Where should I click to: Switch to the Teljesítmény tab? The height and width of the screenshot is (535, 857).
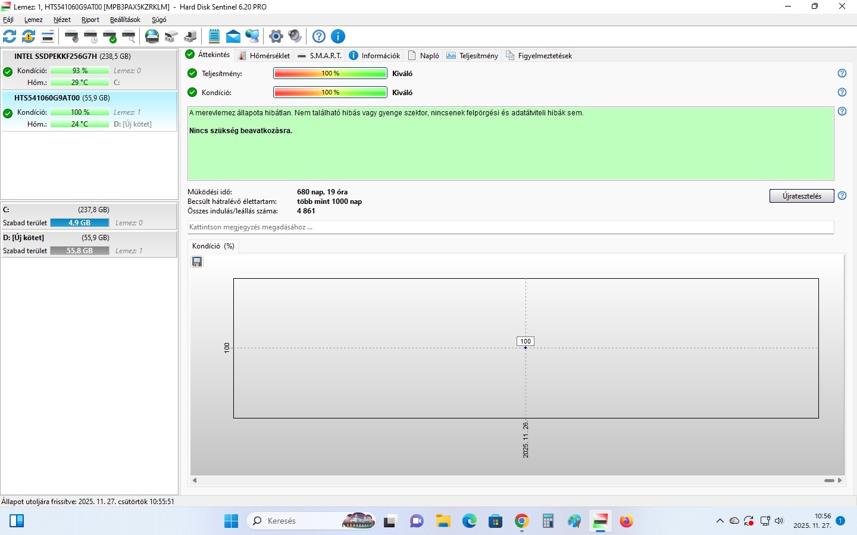pyautogui.click(x=473, y=55)
